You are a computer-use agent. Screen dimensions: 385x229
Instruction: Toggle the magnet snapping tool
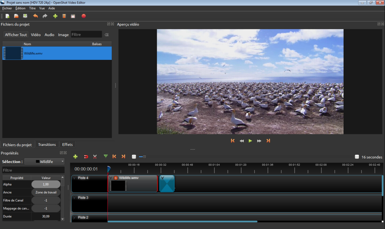tap(86, 157)
